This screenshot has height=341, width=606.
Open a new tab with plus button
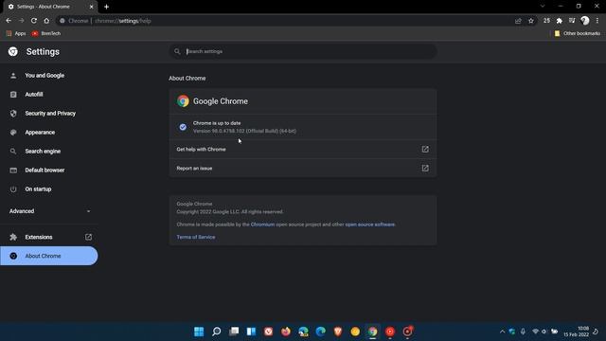[x=106, y=7]
